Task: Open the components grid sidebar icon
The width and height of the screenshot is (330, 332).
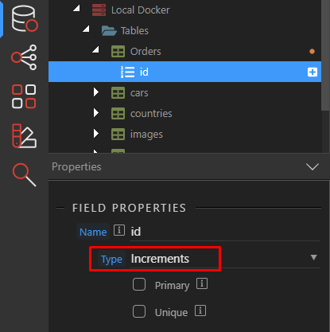Action: 24,96
